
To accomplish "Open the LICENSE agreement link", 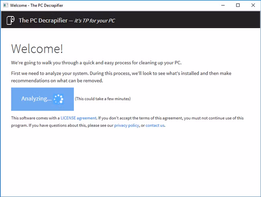I will click(79, 118).
